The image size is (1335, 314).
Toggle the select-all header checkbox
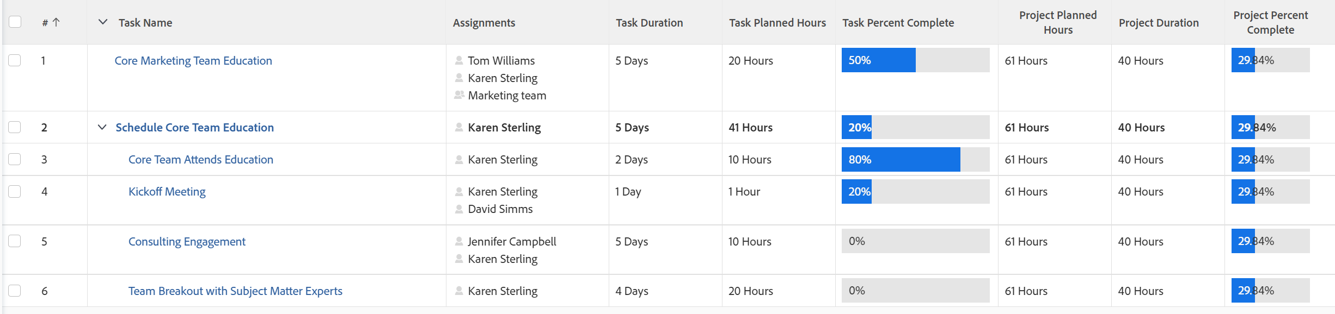(x=15, y=22)
